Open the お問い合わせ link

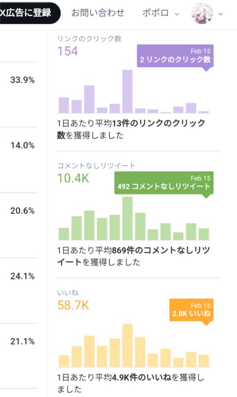(x=98, y=13)
